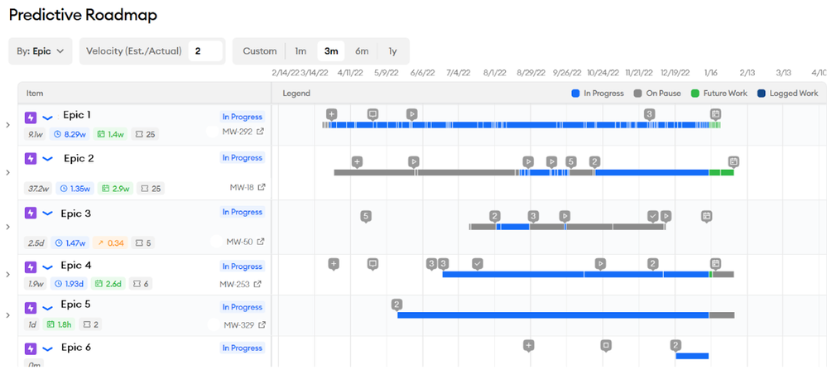Click the gray On Pause legend swatch

(637, 94)
